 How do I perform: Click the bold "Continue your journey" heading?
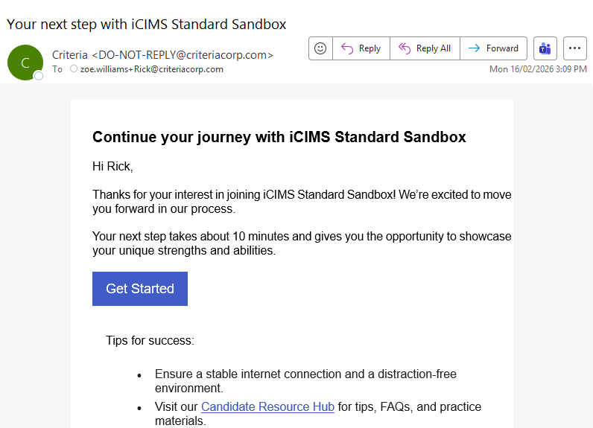[279, 137]
